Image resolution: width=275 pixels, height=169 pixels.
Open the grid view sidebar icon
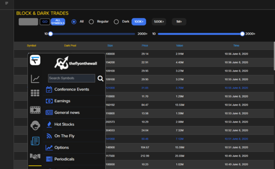click(x=35, y=93)
